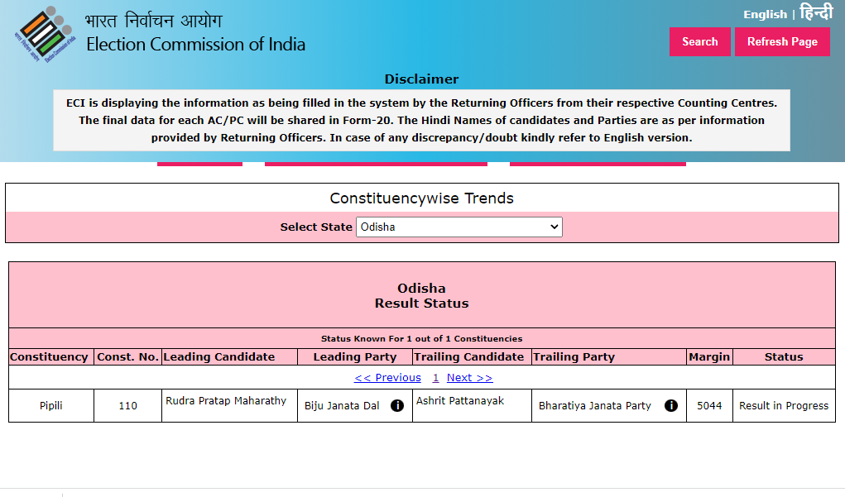This screenshot has width=845, height=497.
Task: Go to the << Previous results page
Action: [387, 378]
